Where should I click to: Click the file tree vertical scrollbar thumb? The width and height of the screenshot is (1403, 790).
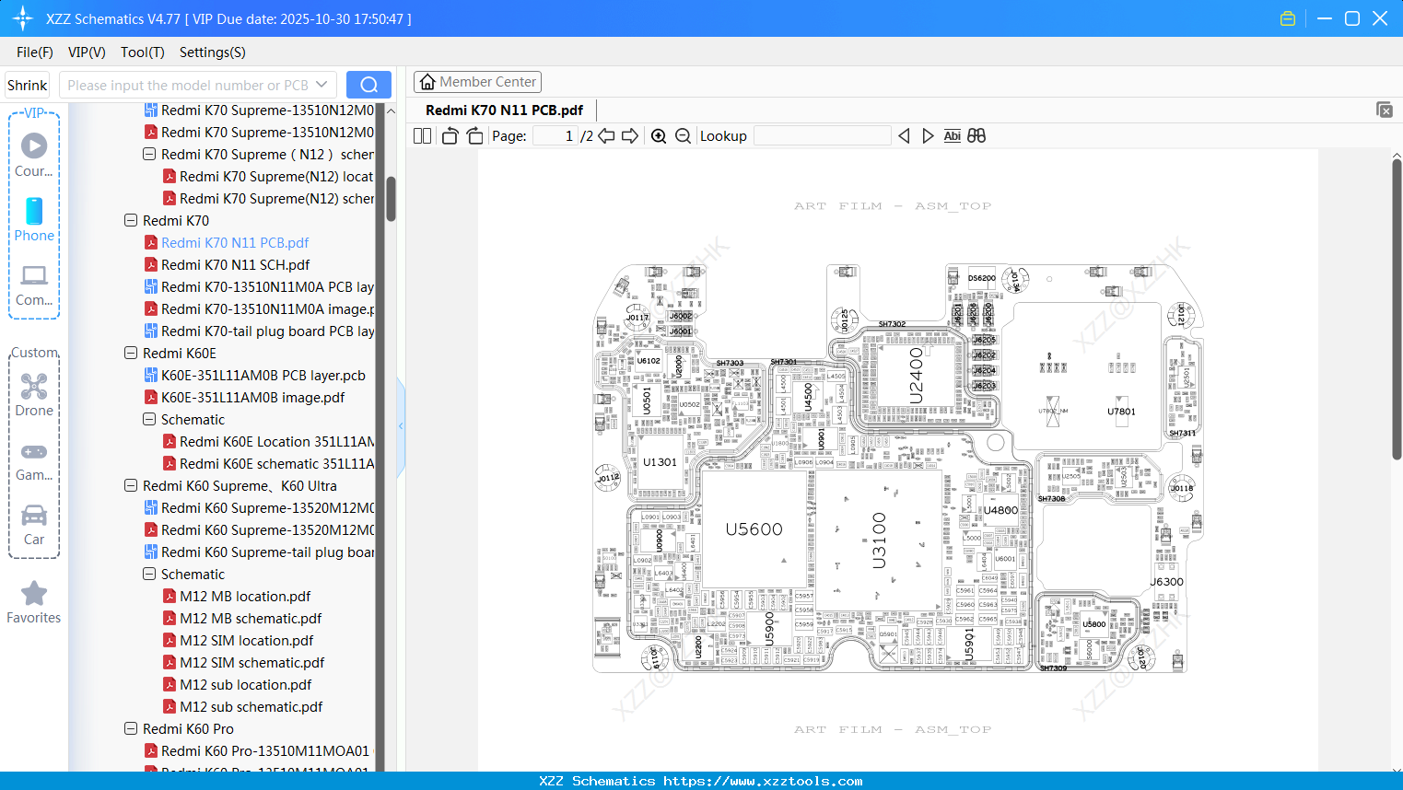[x=391, y=199]
